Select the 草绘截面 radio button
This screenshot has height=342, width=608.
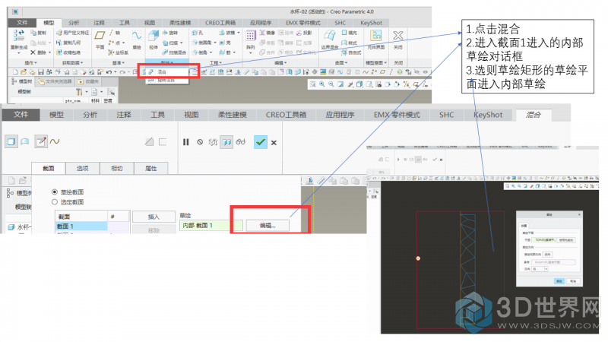tap(55, 192)
